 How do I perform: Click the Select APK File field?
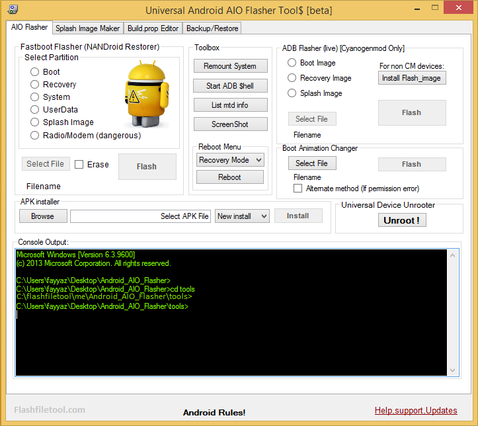[x=141, y=216]
